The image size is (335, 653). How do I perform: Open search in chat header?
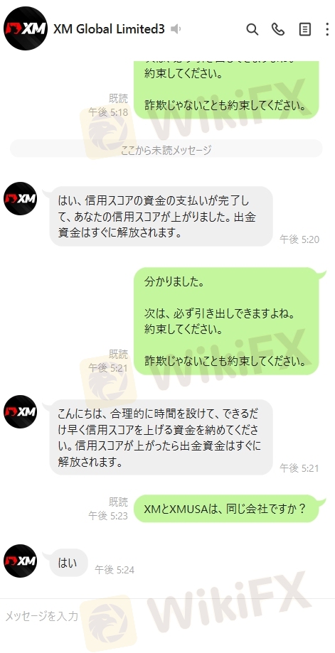[252, 29]
